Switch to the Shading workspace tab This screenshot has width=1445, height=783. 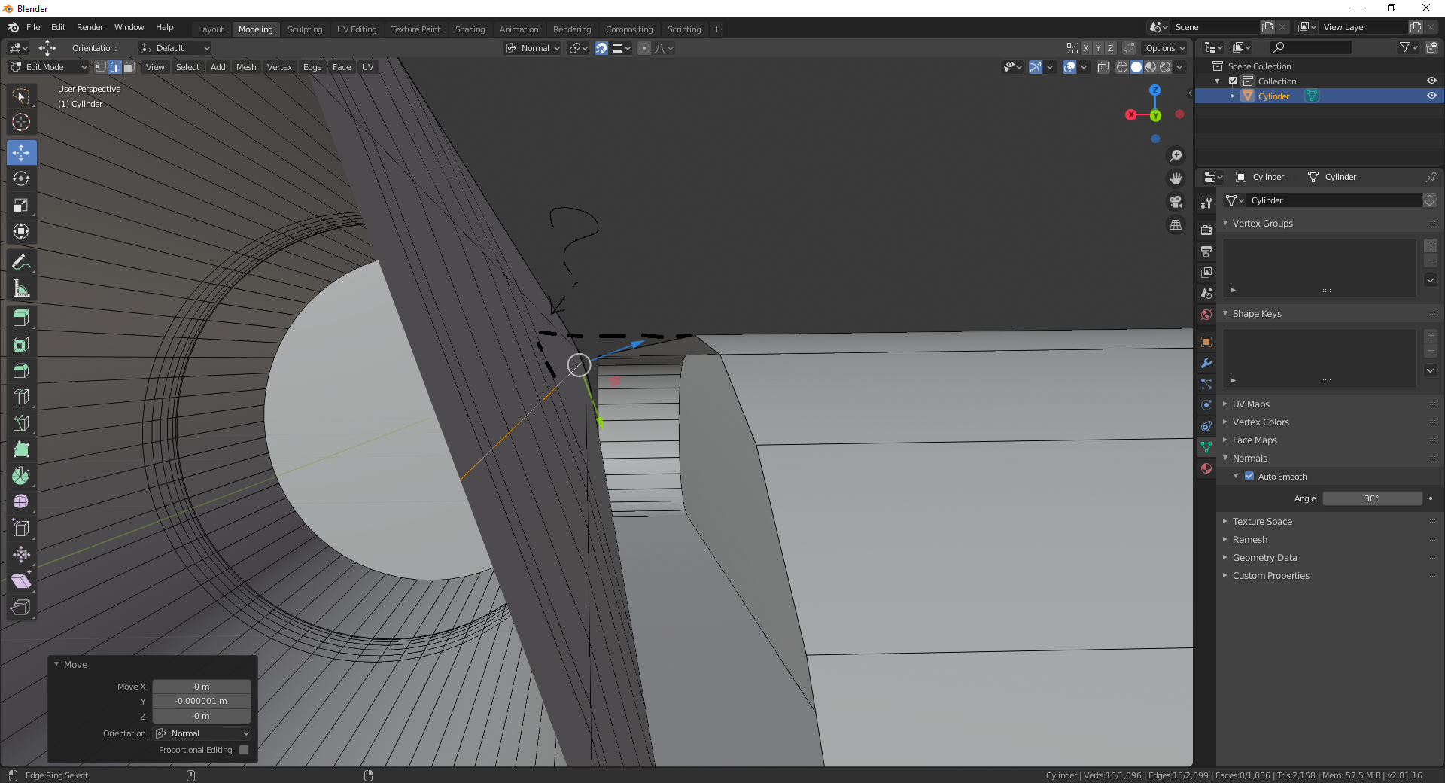[470, 29]
